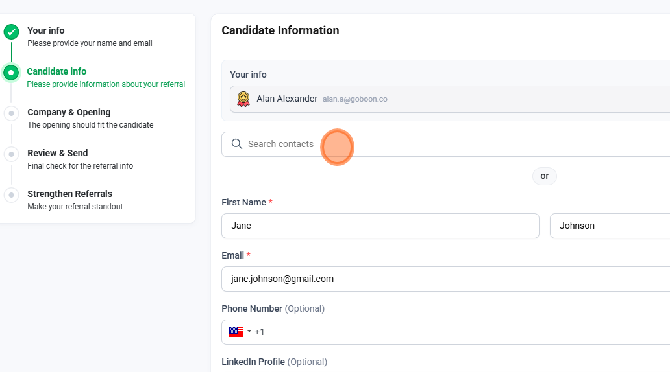Screen dimensions: 670x372
Task: Select the Candidate info step circle
Action: click(x=11, y=73)
